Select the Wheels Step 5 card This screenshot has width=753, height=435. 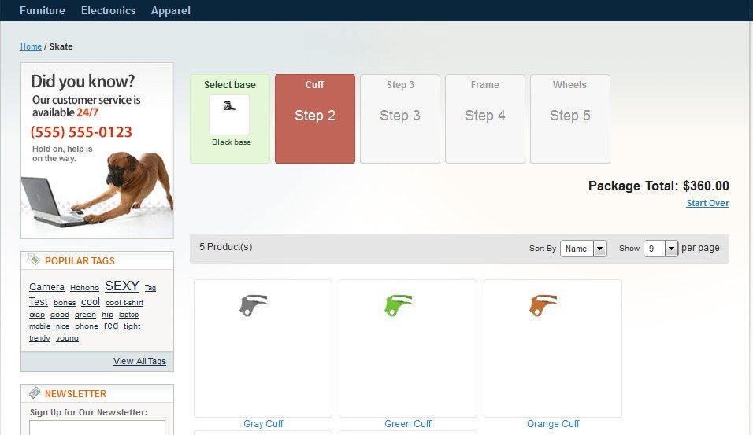click(x=570, y=119)
